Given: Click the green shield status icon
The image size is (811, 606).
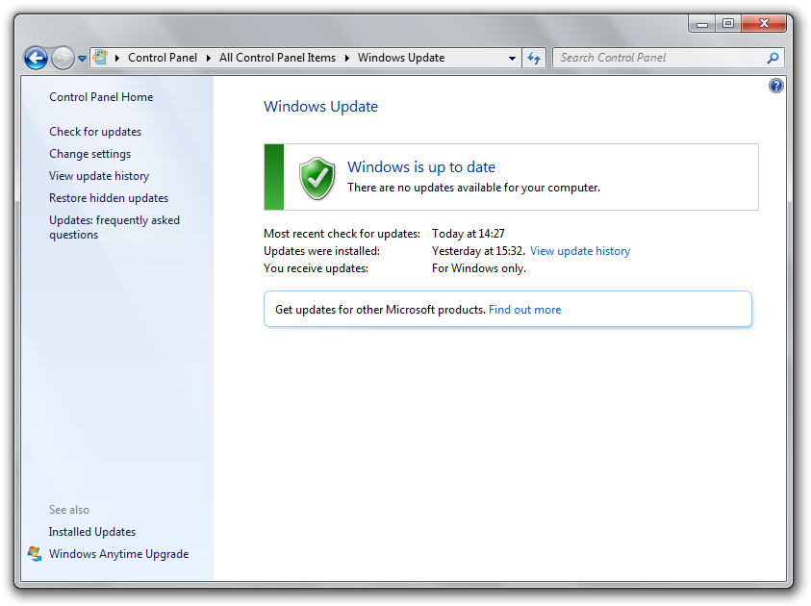Looking at the screenshot, I should 317,177.
